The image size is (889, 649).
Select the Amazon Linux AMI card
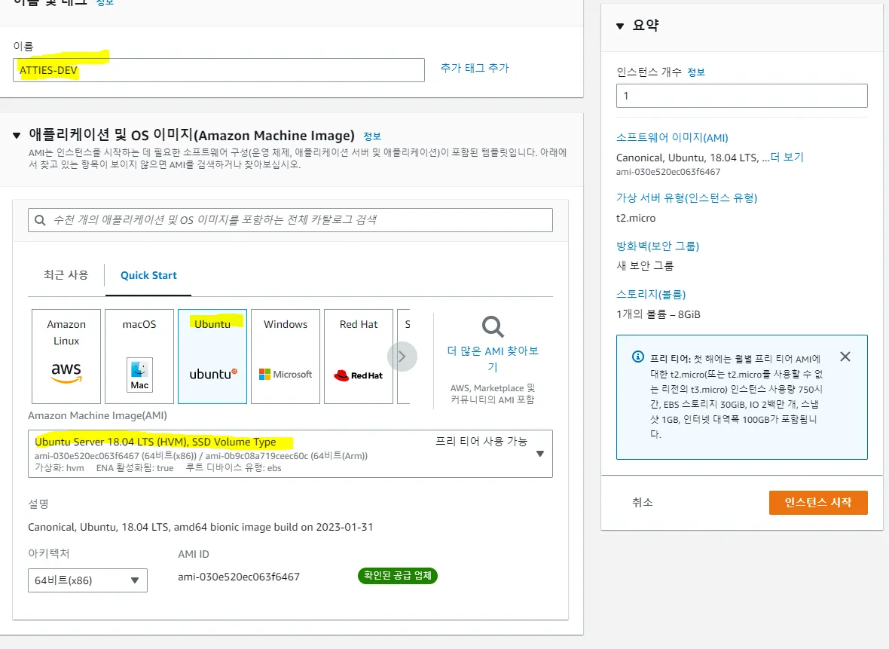pyautogui.click(x=66, y=357)
